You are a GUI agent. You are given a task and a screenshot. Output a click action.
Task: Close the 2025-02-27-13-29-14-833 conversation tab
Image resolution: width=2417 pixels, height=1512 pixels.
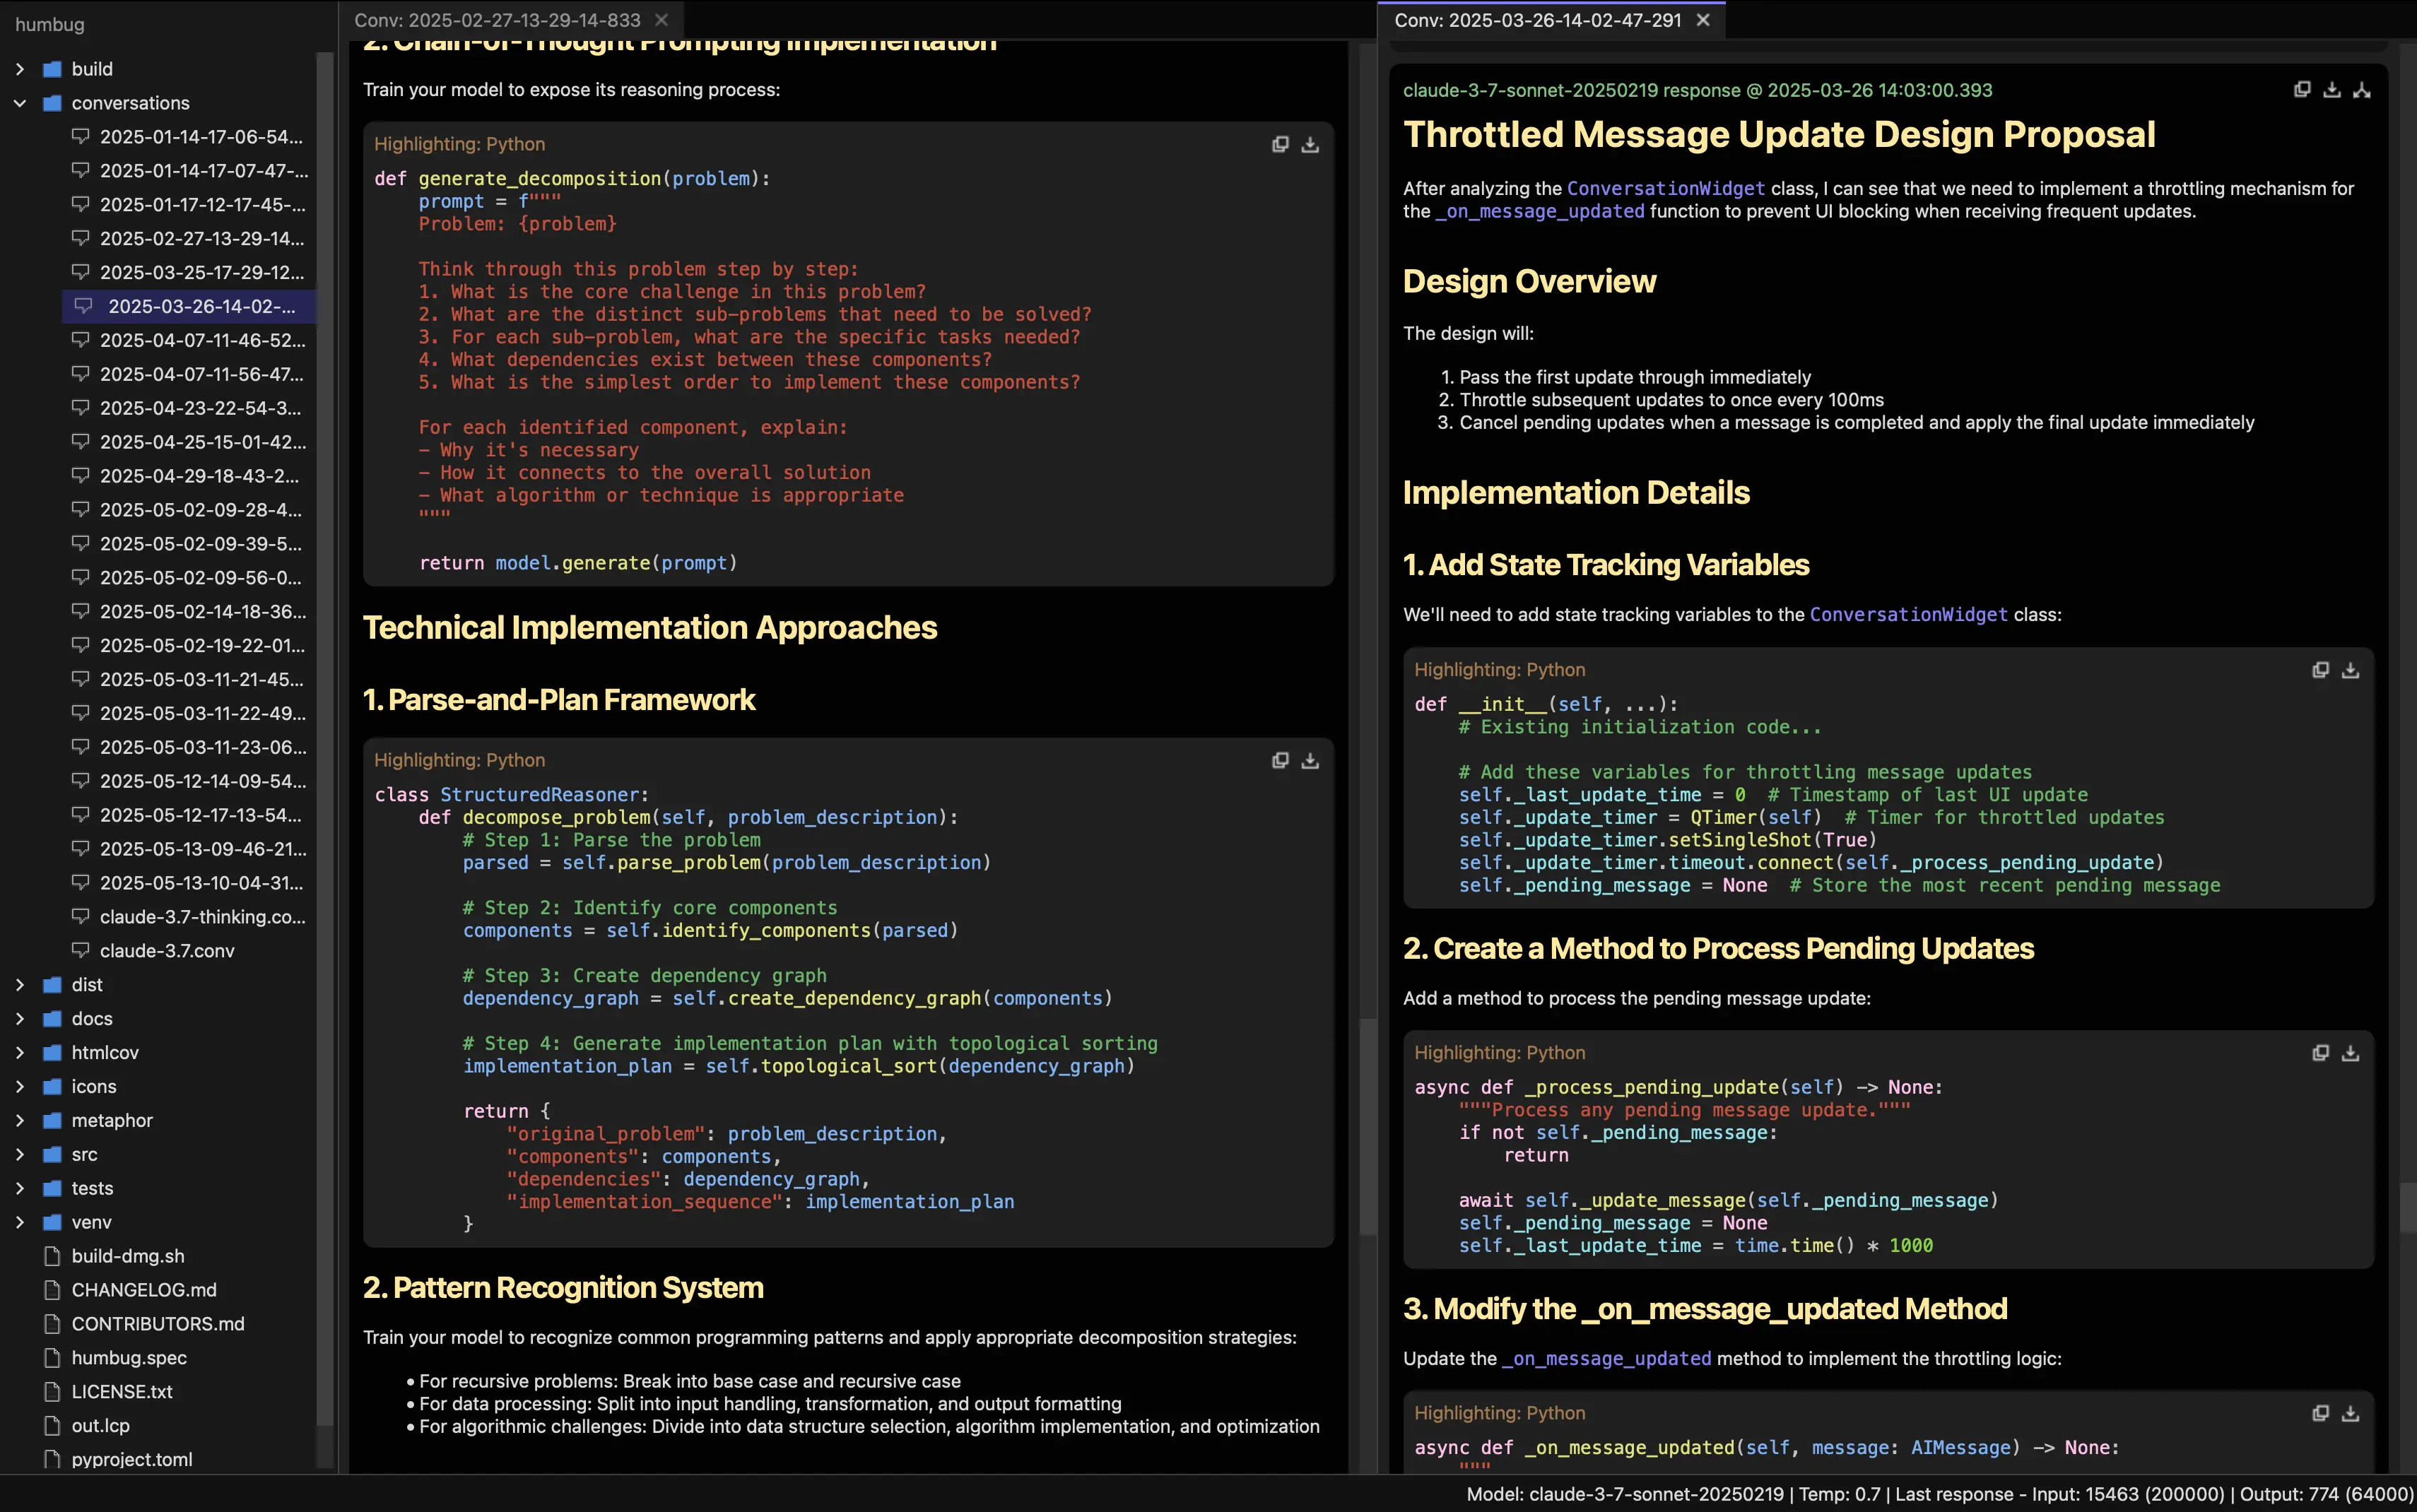pyautogui.click(x=661, y=20)
